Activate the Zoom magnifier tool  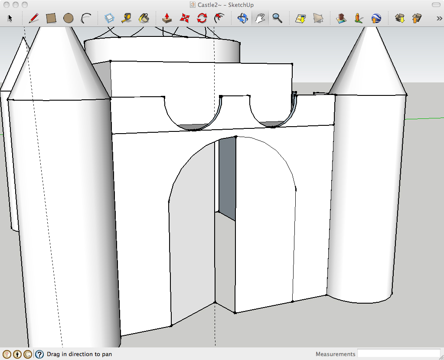[277, 18]
